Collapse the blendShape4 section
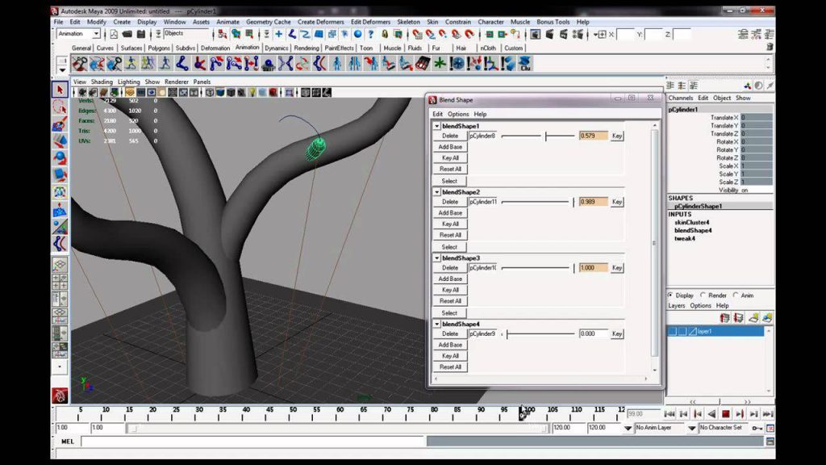826x465 pixels. click(436, 325)
